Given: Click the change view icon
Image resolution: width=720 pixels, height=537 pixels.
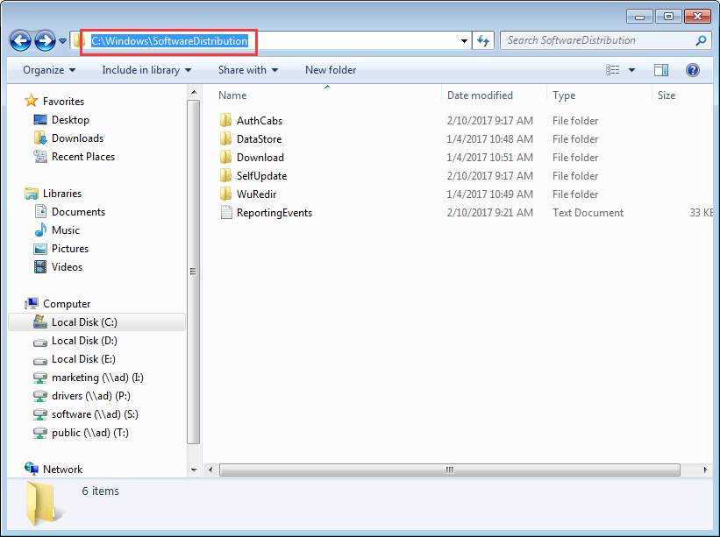Looking at the screenshot, I should coord(613,70).
